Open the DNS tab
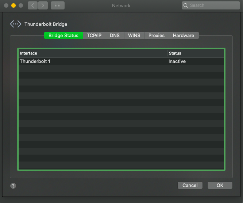 point(115,36)
